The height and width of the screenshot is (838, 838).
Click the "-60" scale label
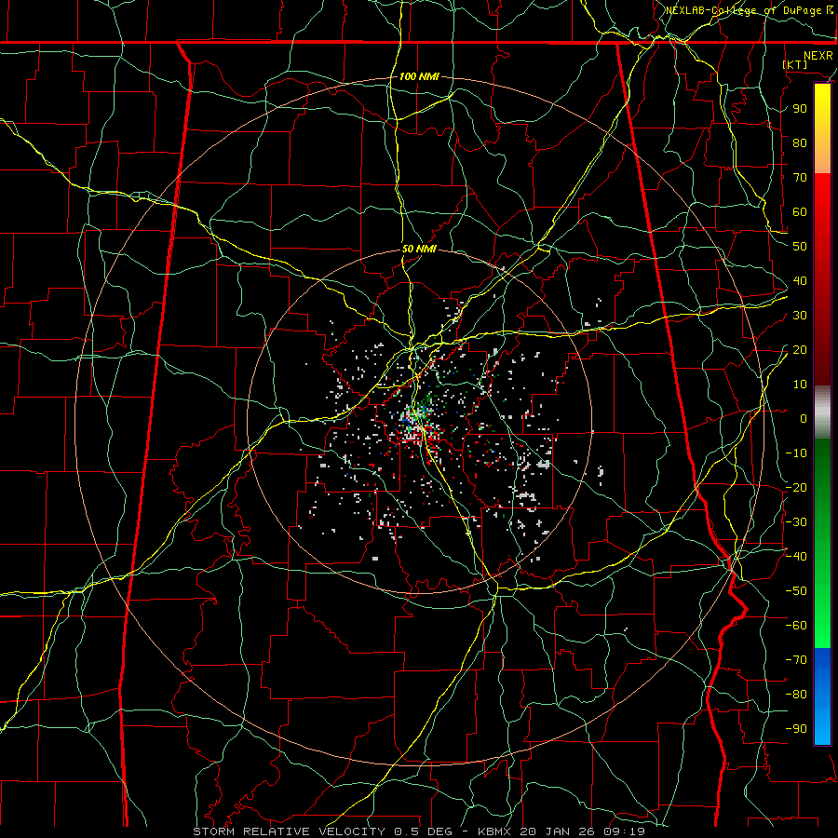(x=796, y=626)
